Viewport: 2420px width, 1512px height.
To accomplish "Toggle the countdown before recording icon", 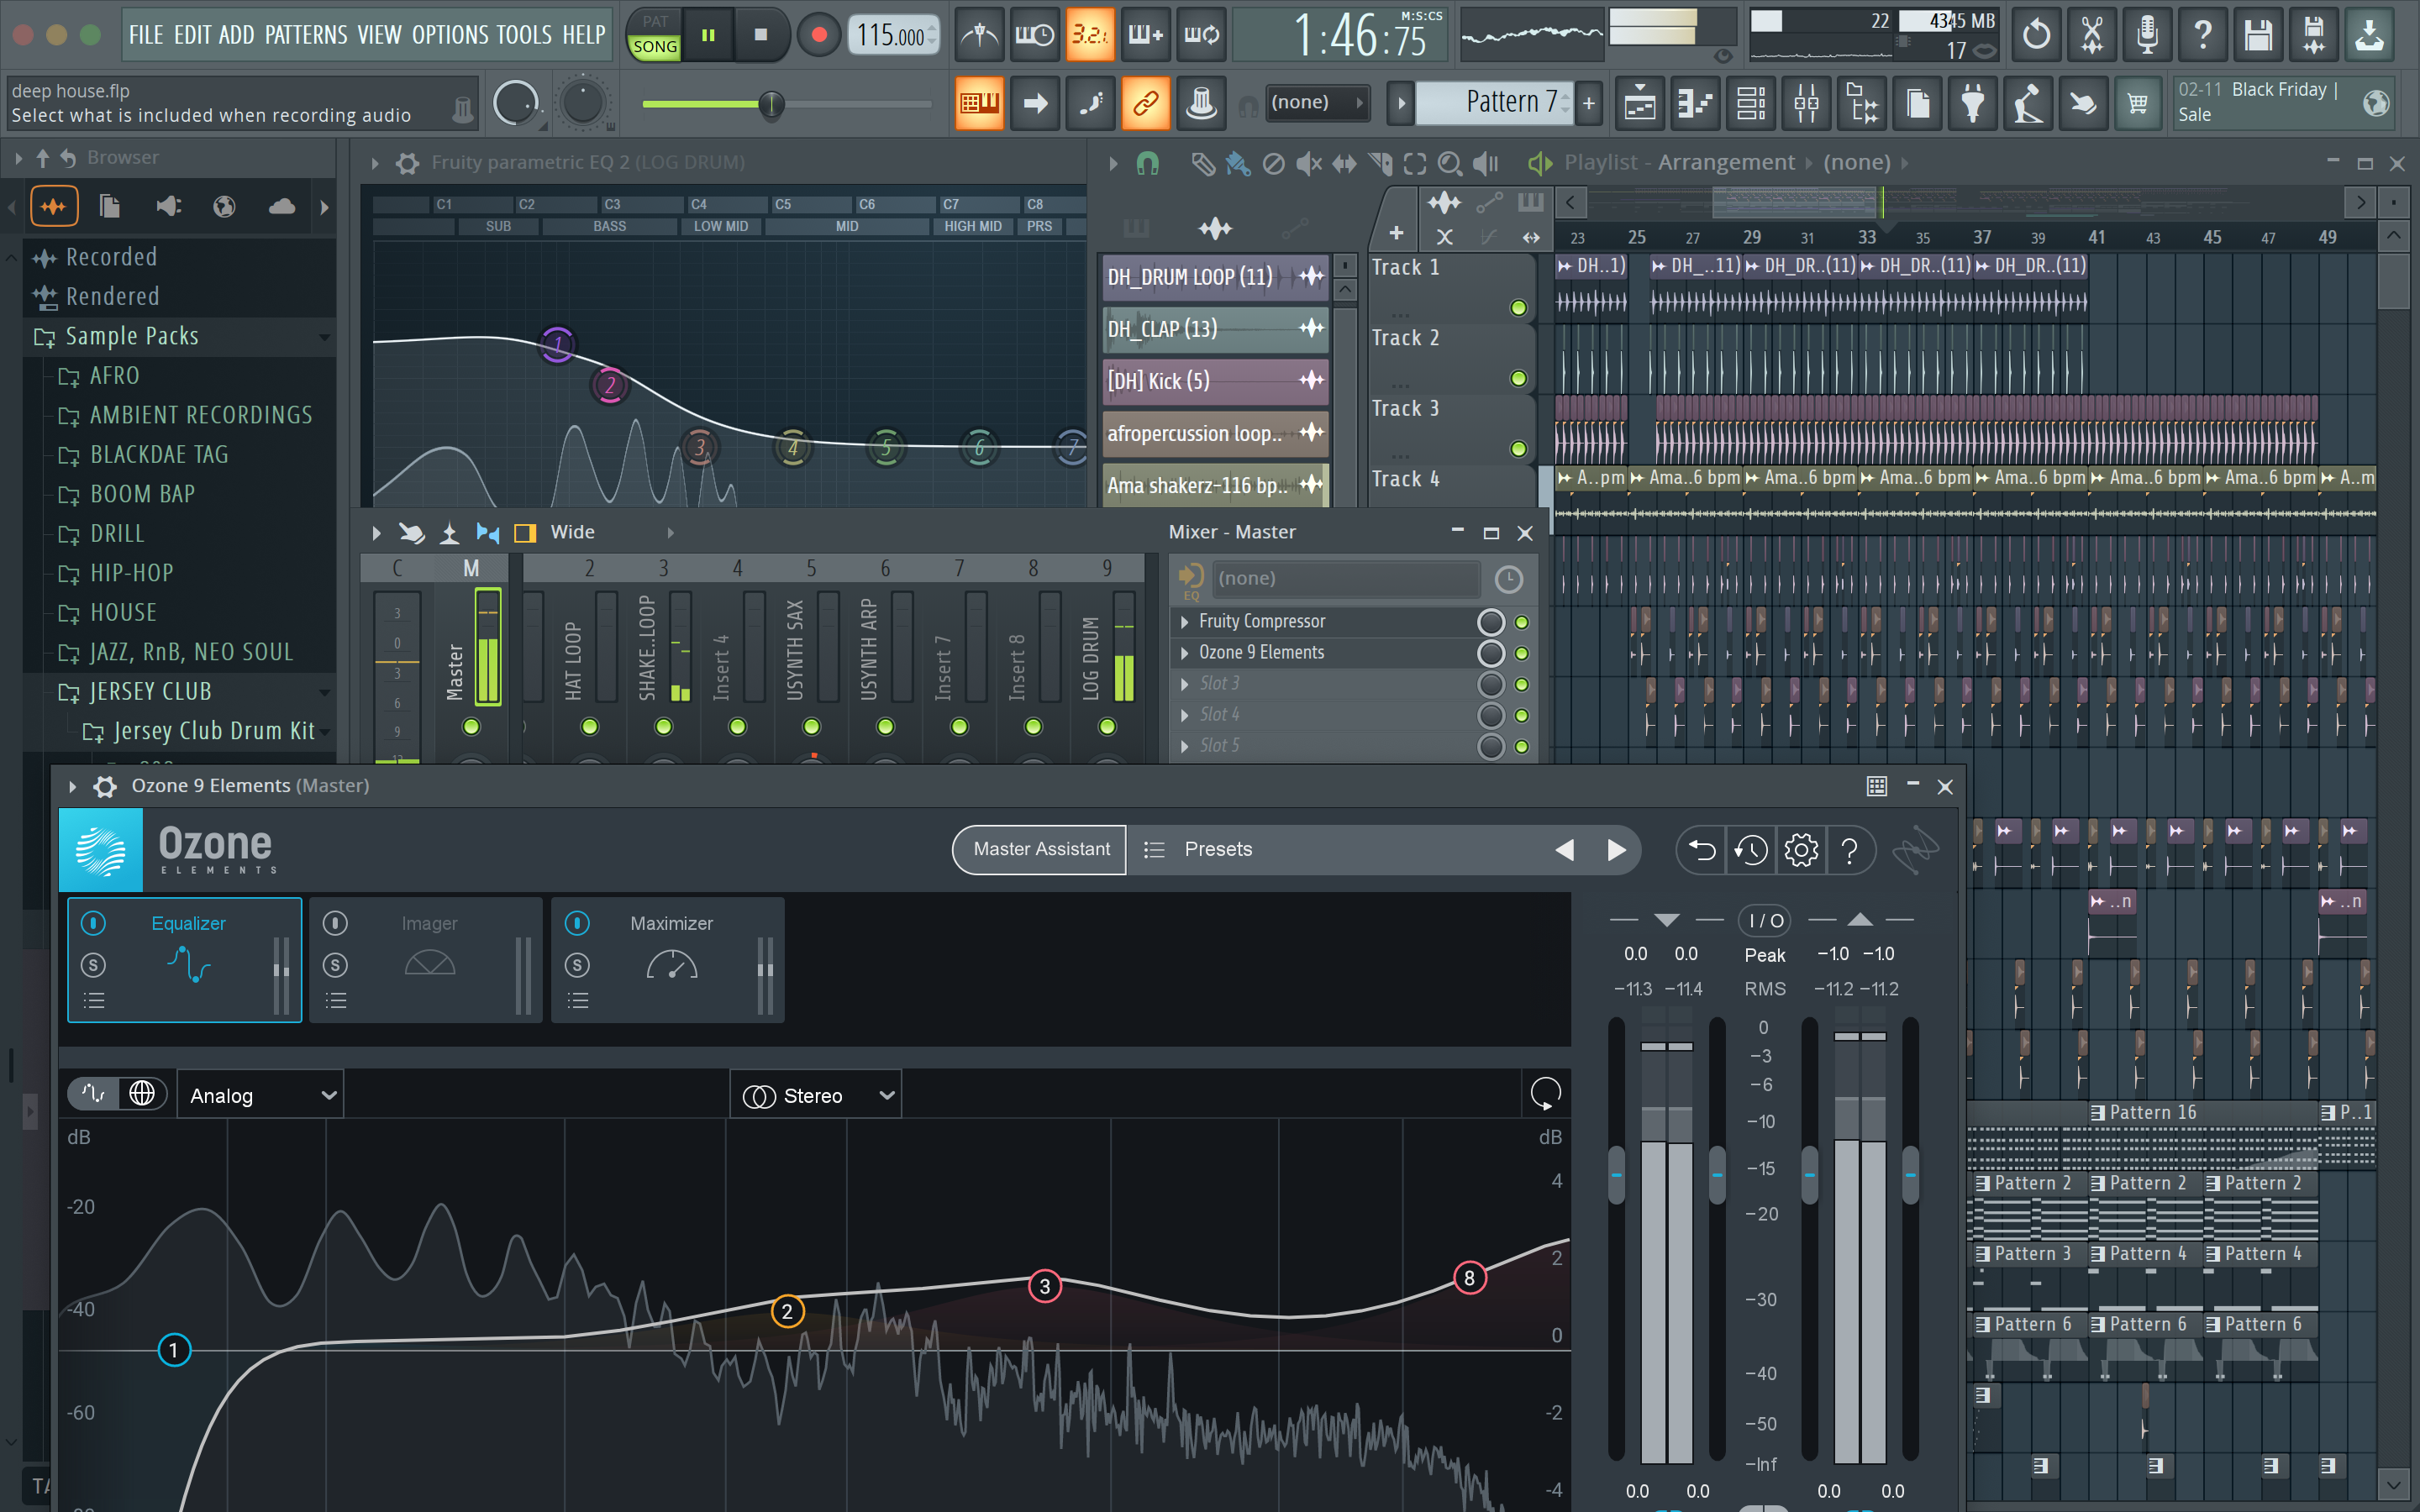I will point(1090,35).
